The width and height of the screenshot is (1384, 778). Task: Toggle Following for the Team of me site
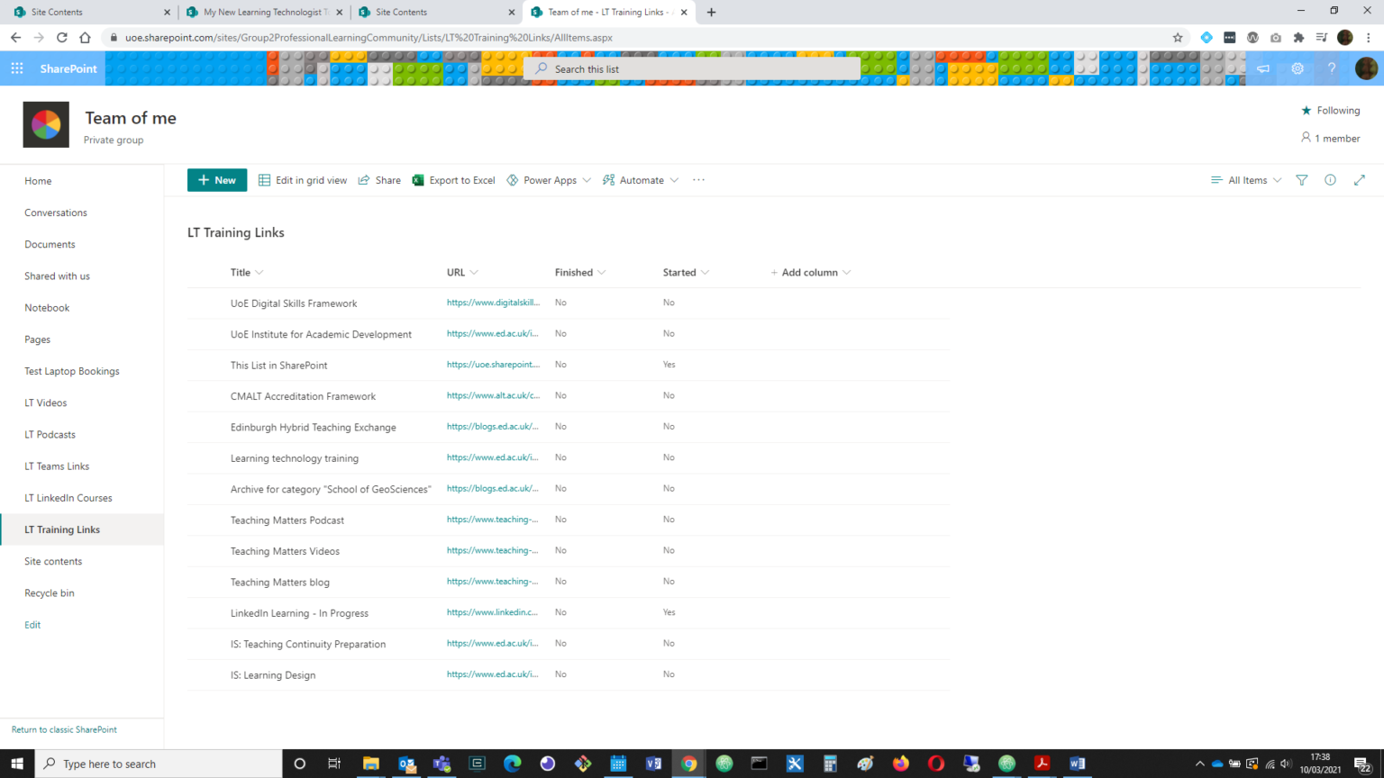(1331, 110)
